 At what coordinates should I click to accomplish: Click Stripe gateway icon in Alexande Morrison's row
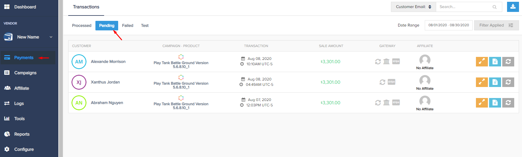396,61
